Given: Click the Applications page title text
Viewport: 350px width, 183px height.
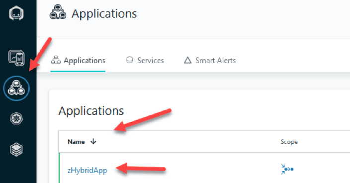Looking at the screenshot, I should 104,13.
